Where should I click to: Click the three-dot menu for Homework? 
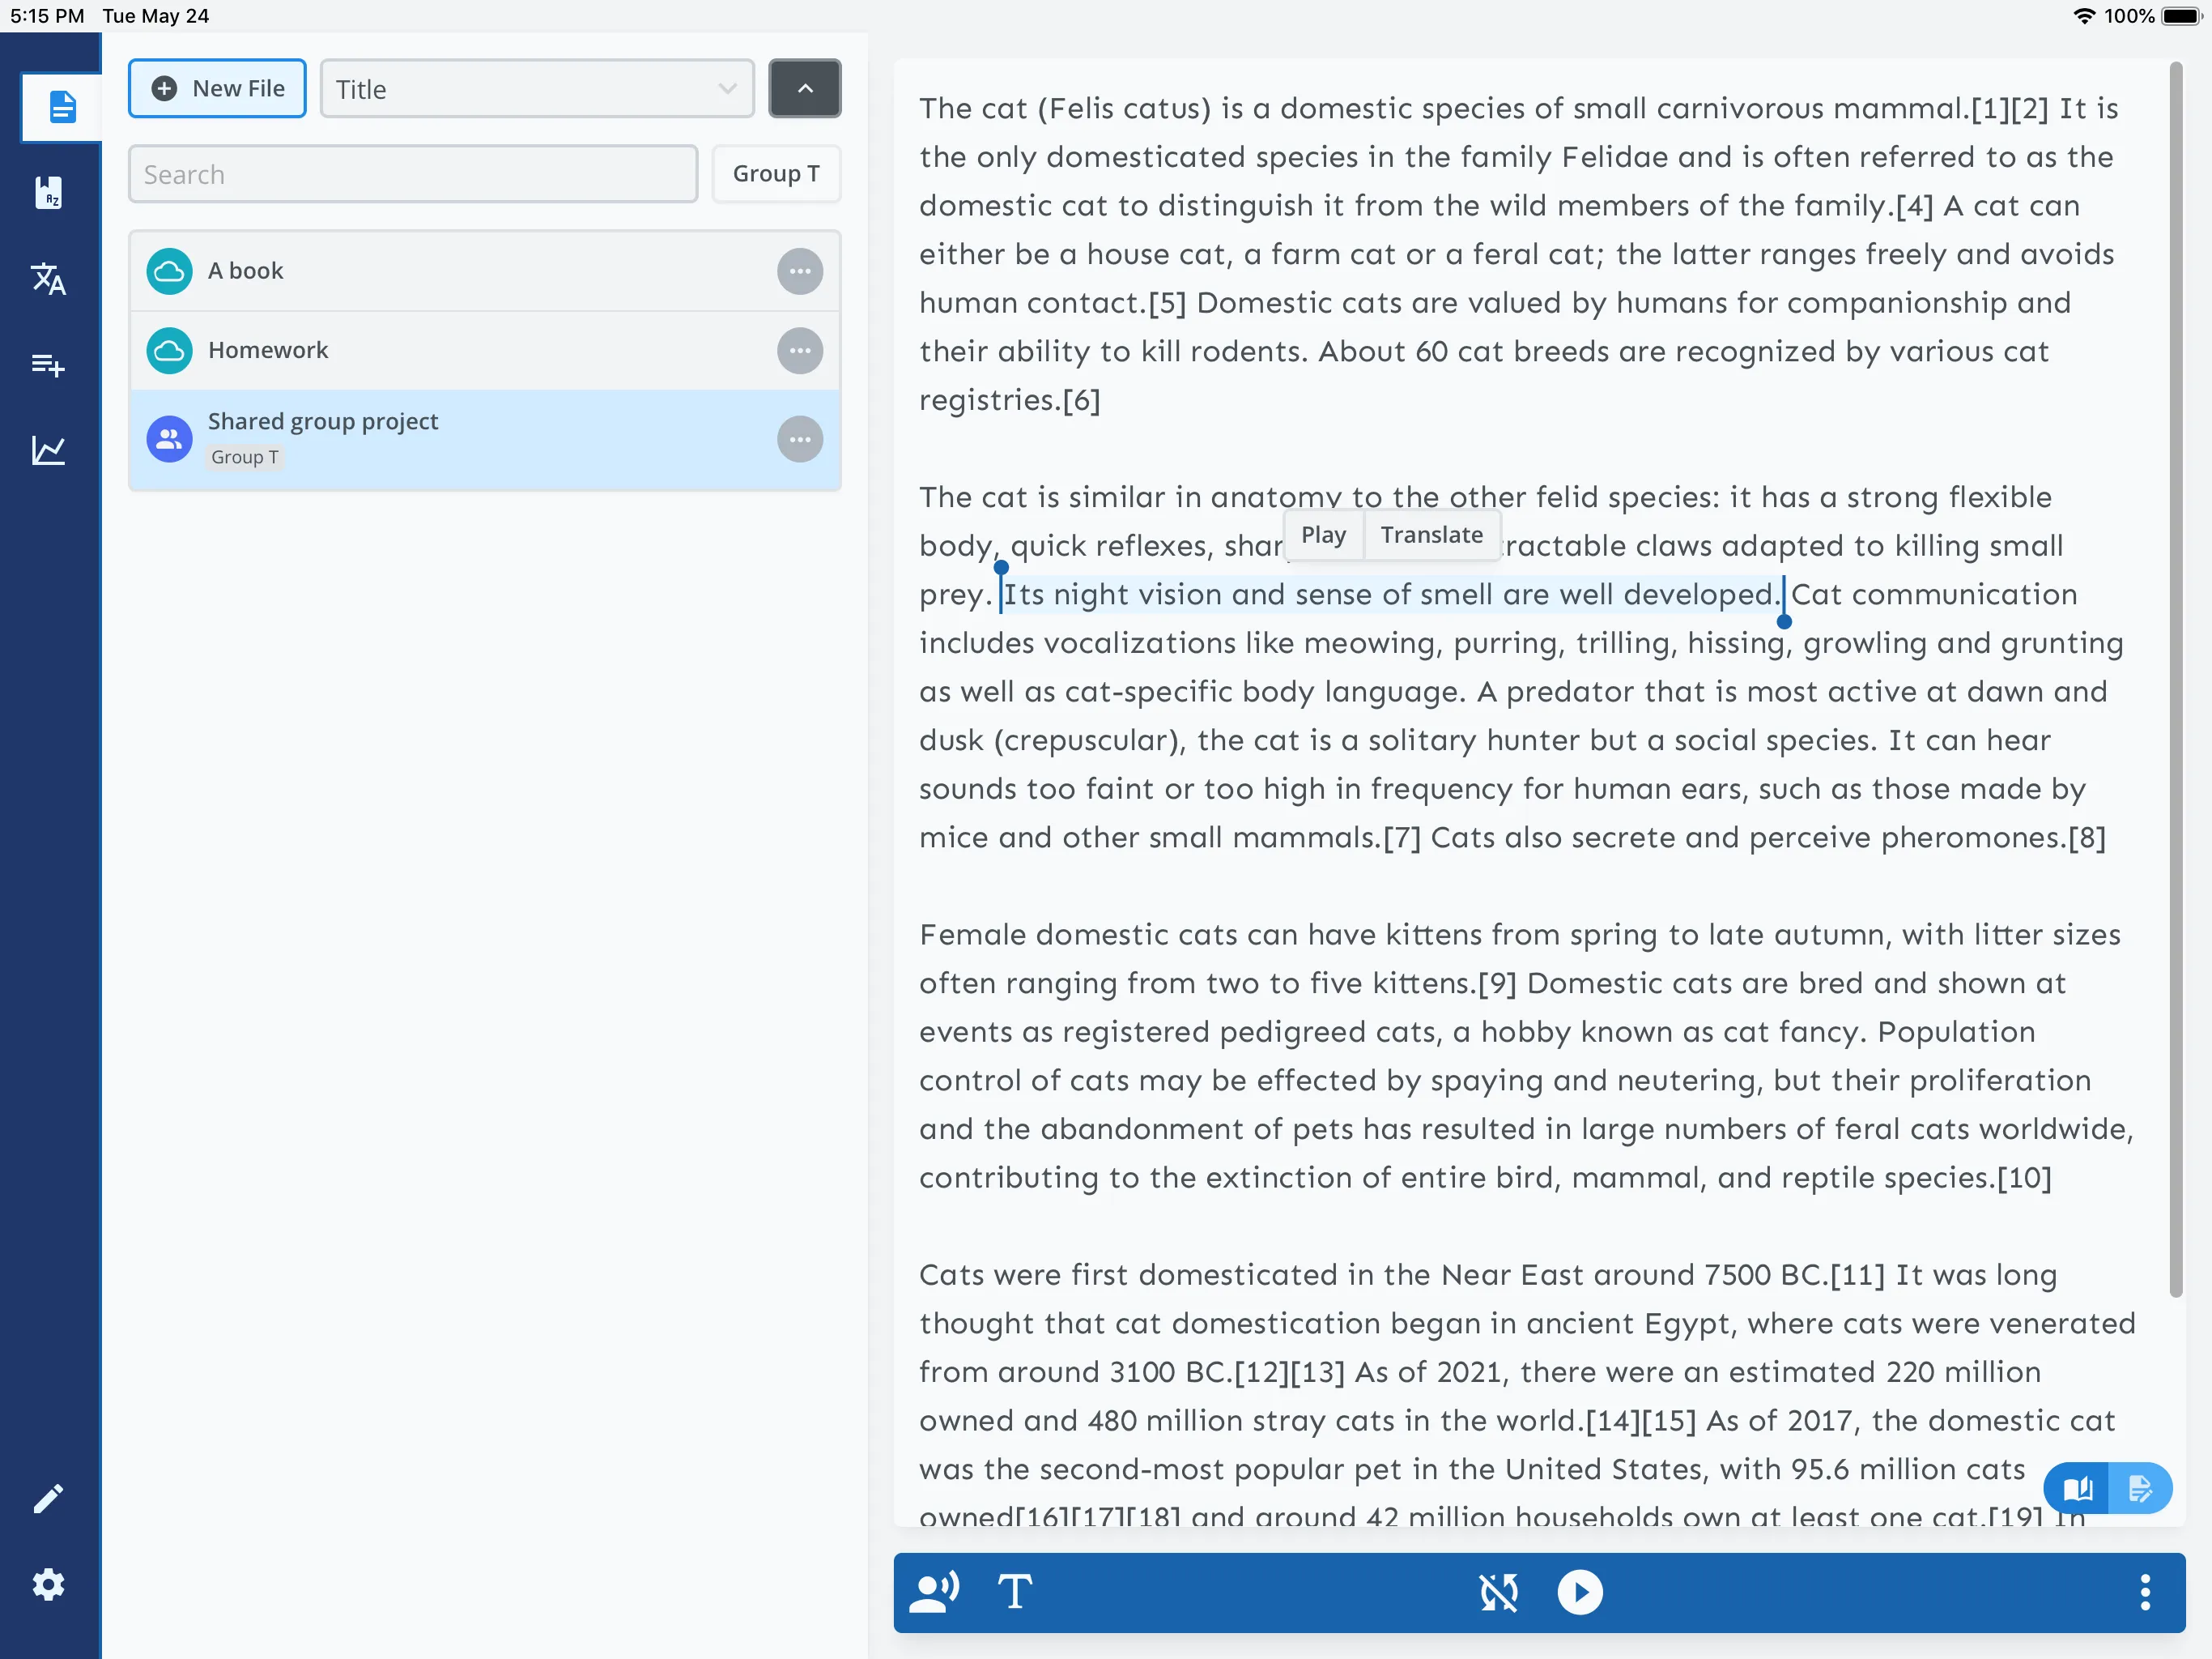[x=799, y=350]
